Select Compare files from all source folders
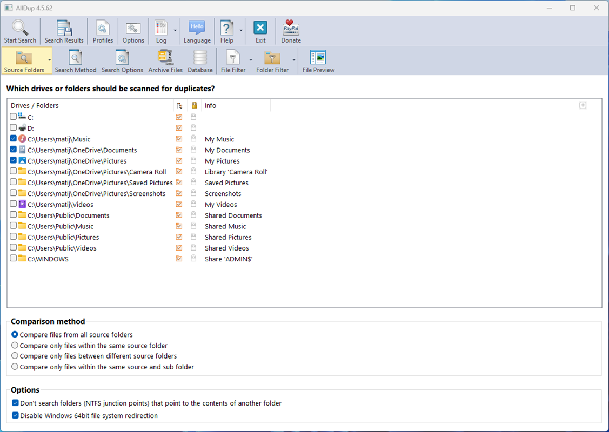 tap(15, 334)
